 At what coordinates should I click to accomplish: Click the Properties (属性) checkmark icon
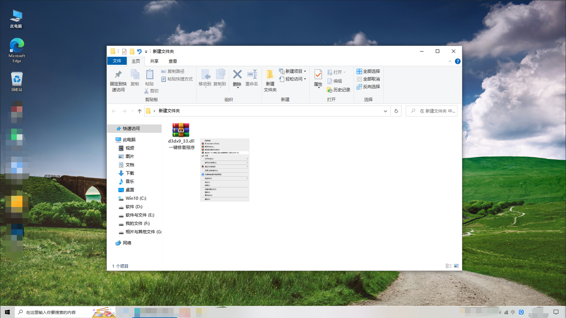[x=318, y=75]
